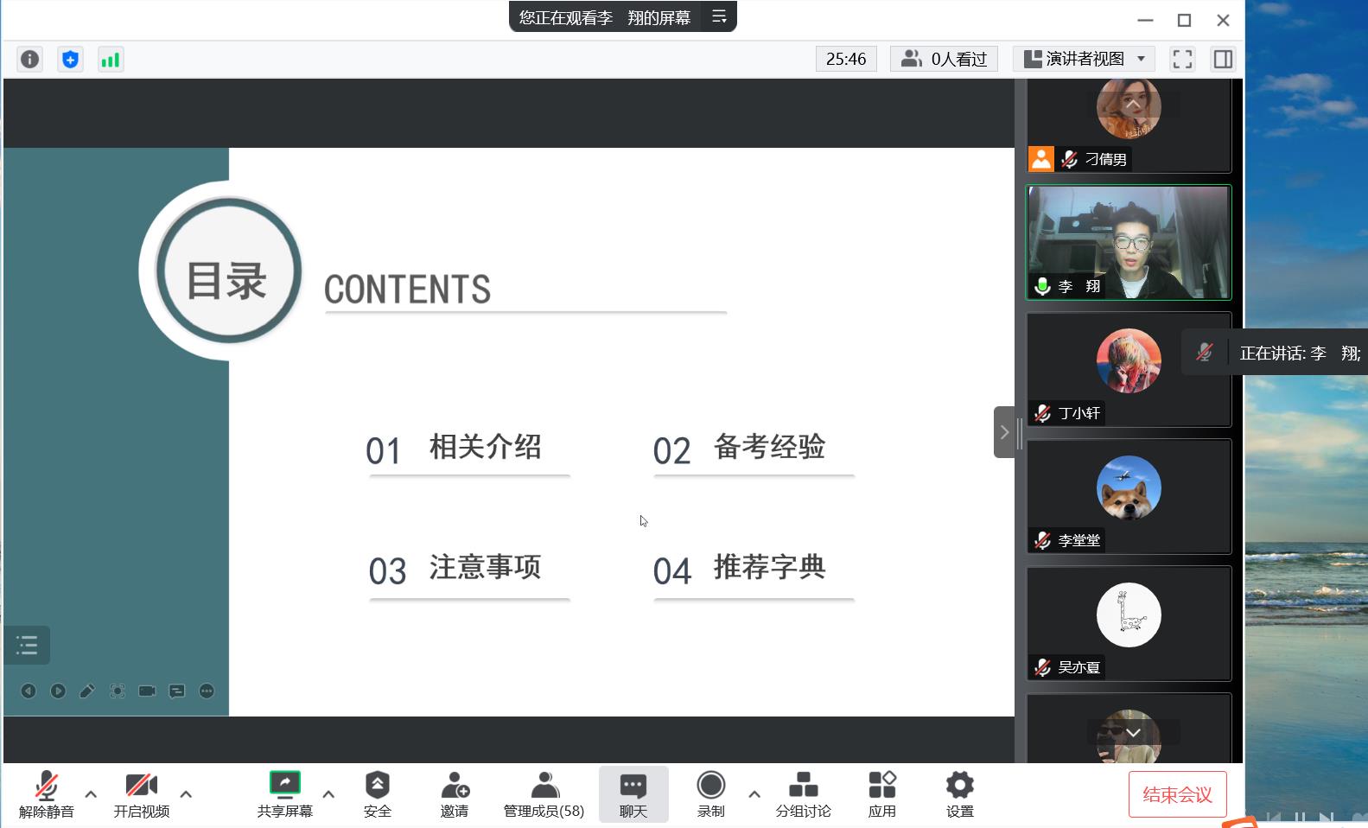The image size is (1368, 828).
Task: Click End Meeting (结束会议) button
Action: [x=1177, y=793]
